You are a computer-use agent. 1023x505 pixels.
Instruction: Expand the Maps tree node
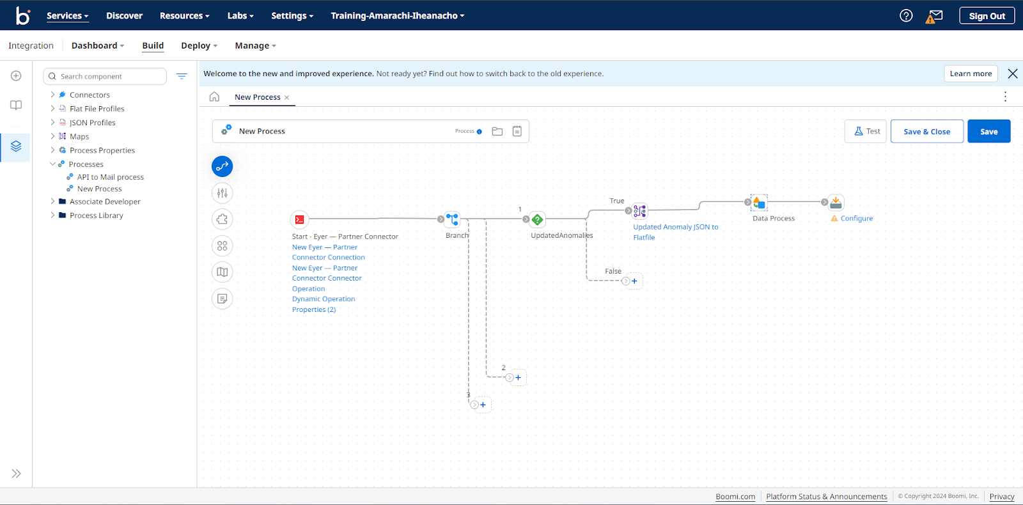52,136
